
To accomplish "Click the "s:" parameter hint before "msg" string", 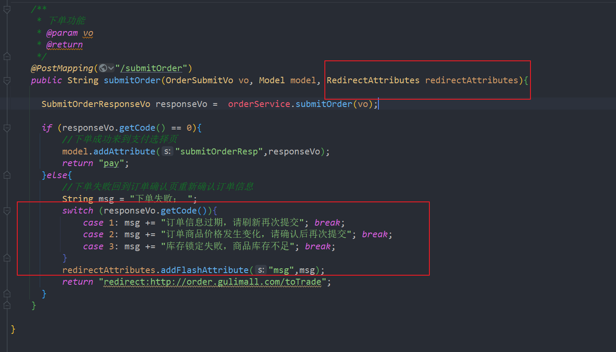I will click(x=261, y=270).
